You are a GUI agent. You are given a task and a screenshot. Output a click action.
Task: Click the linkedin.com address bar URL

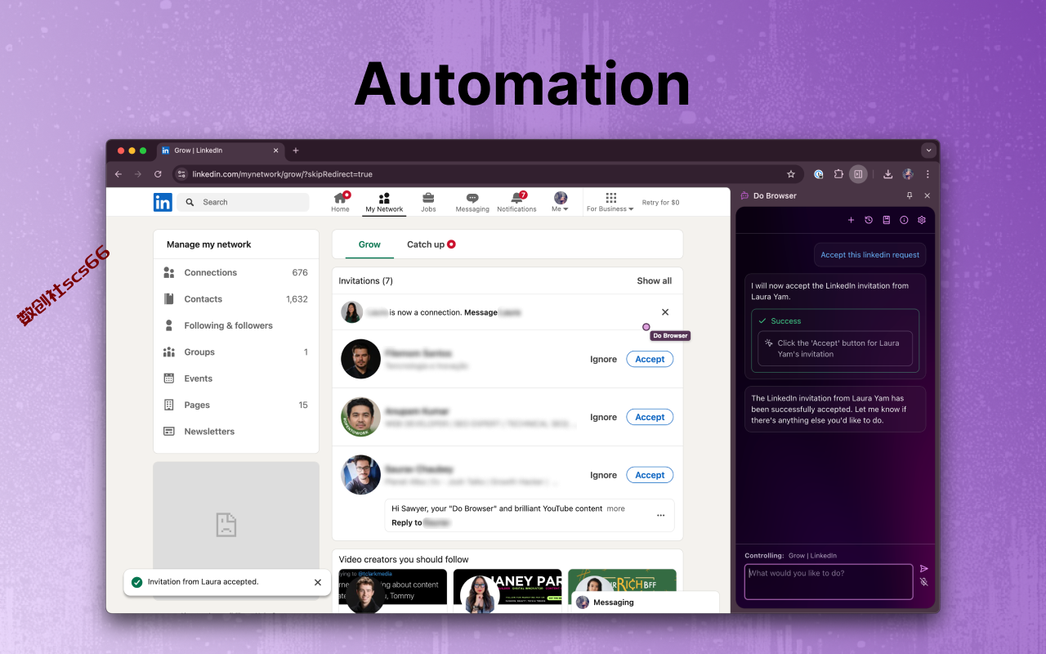pos(282,174)
